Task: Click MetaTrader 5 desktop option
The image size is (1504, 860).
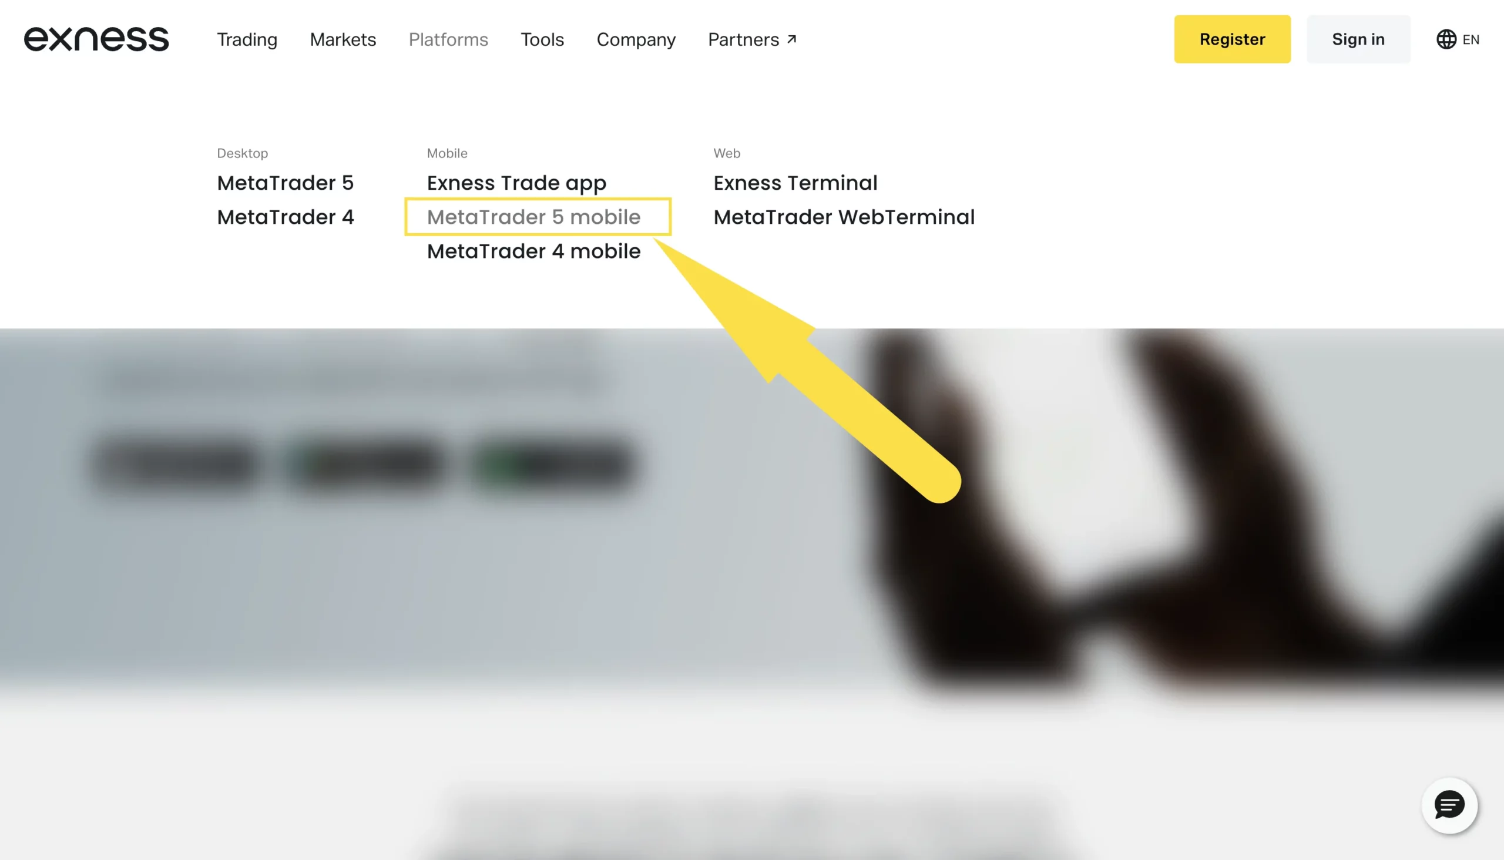Action: click(285, 183)
